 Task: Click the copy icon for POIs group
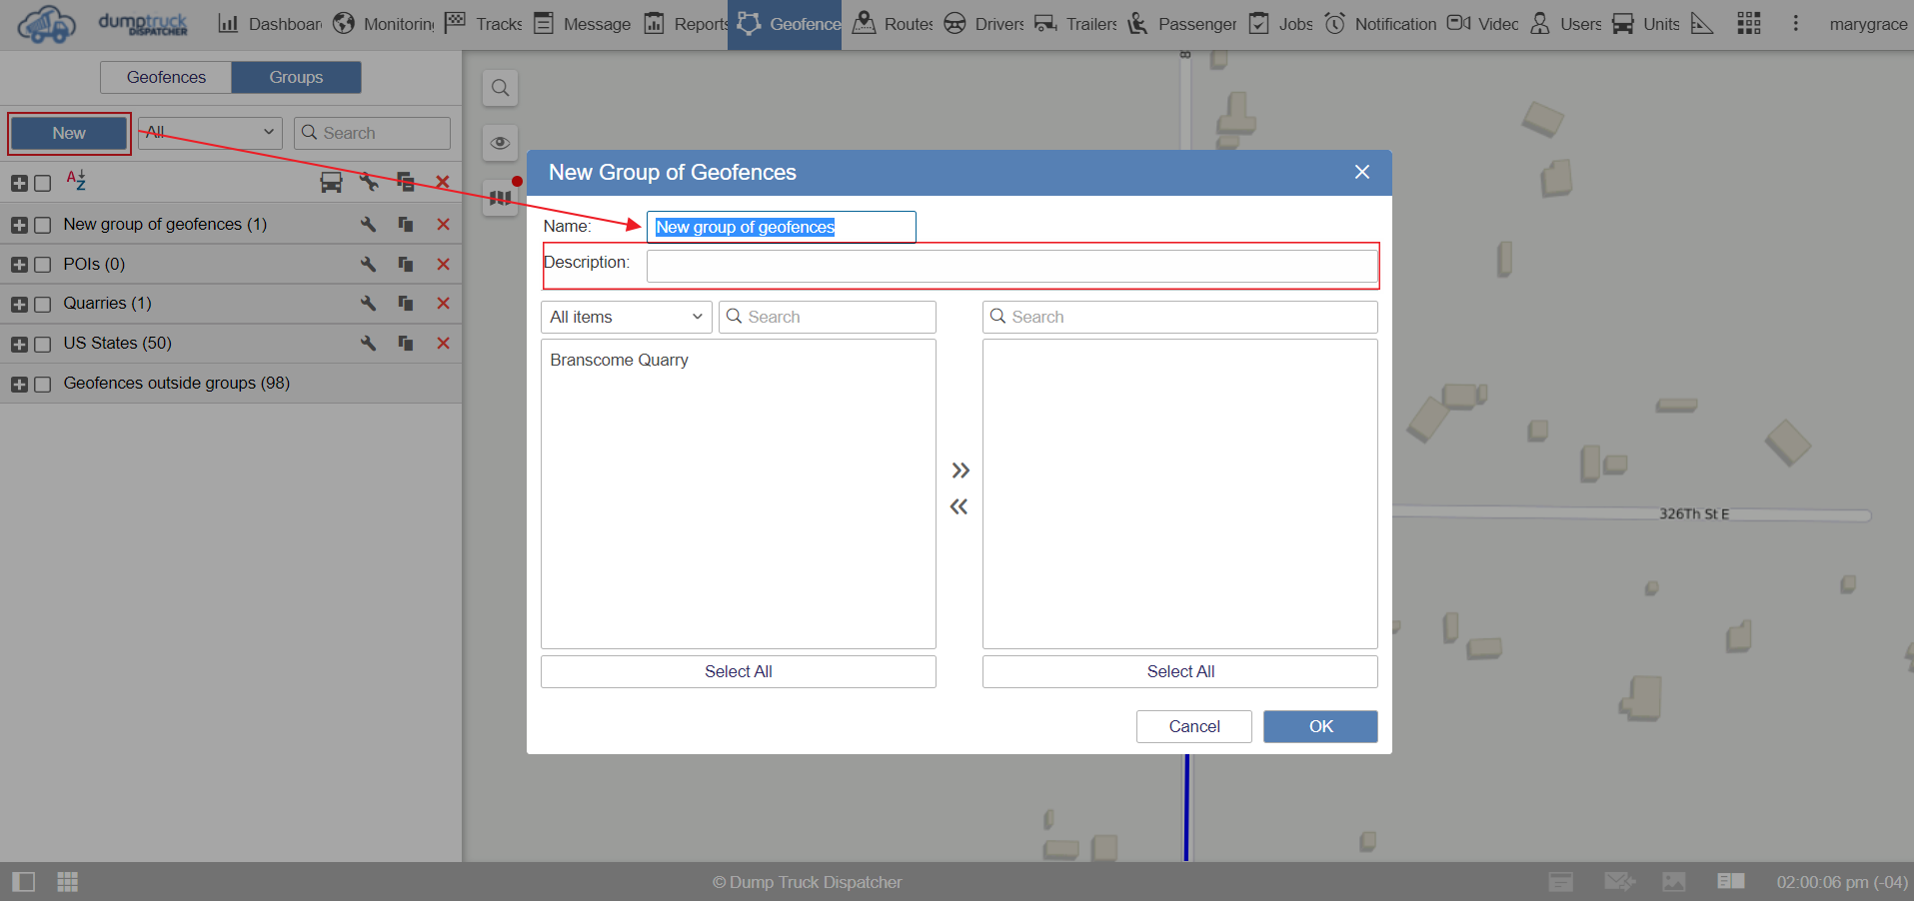coord(405,265)
